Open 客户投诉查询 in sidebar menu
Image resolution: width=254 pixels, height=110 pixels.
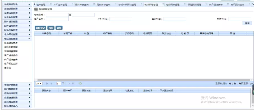[11, 59]
